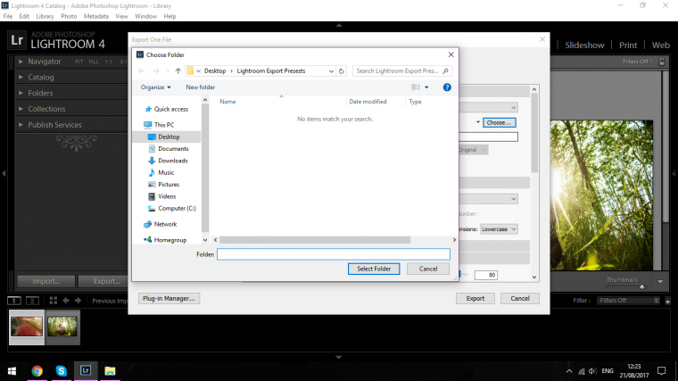
Task: Open the address bar path dropdown
Action: (x=331, y=70)
